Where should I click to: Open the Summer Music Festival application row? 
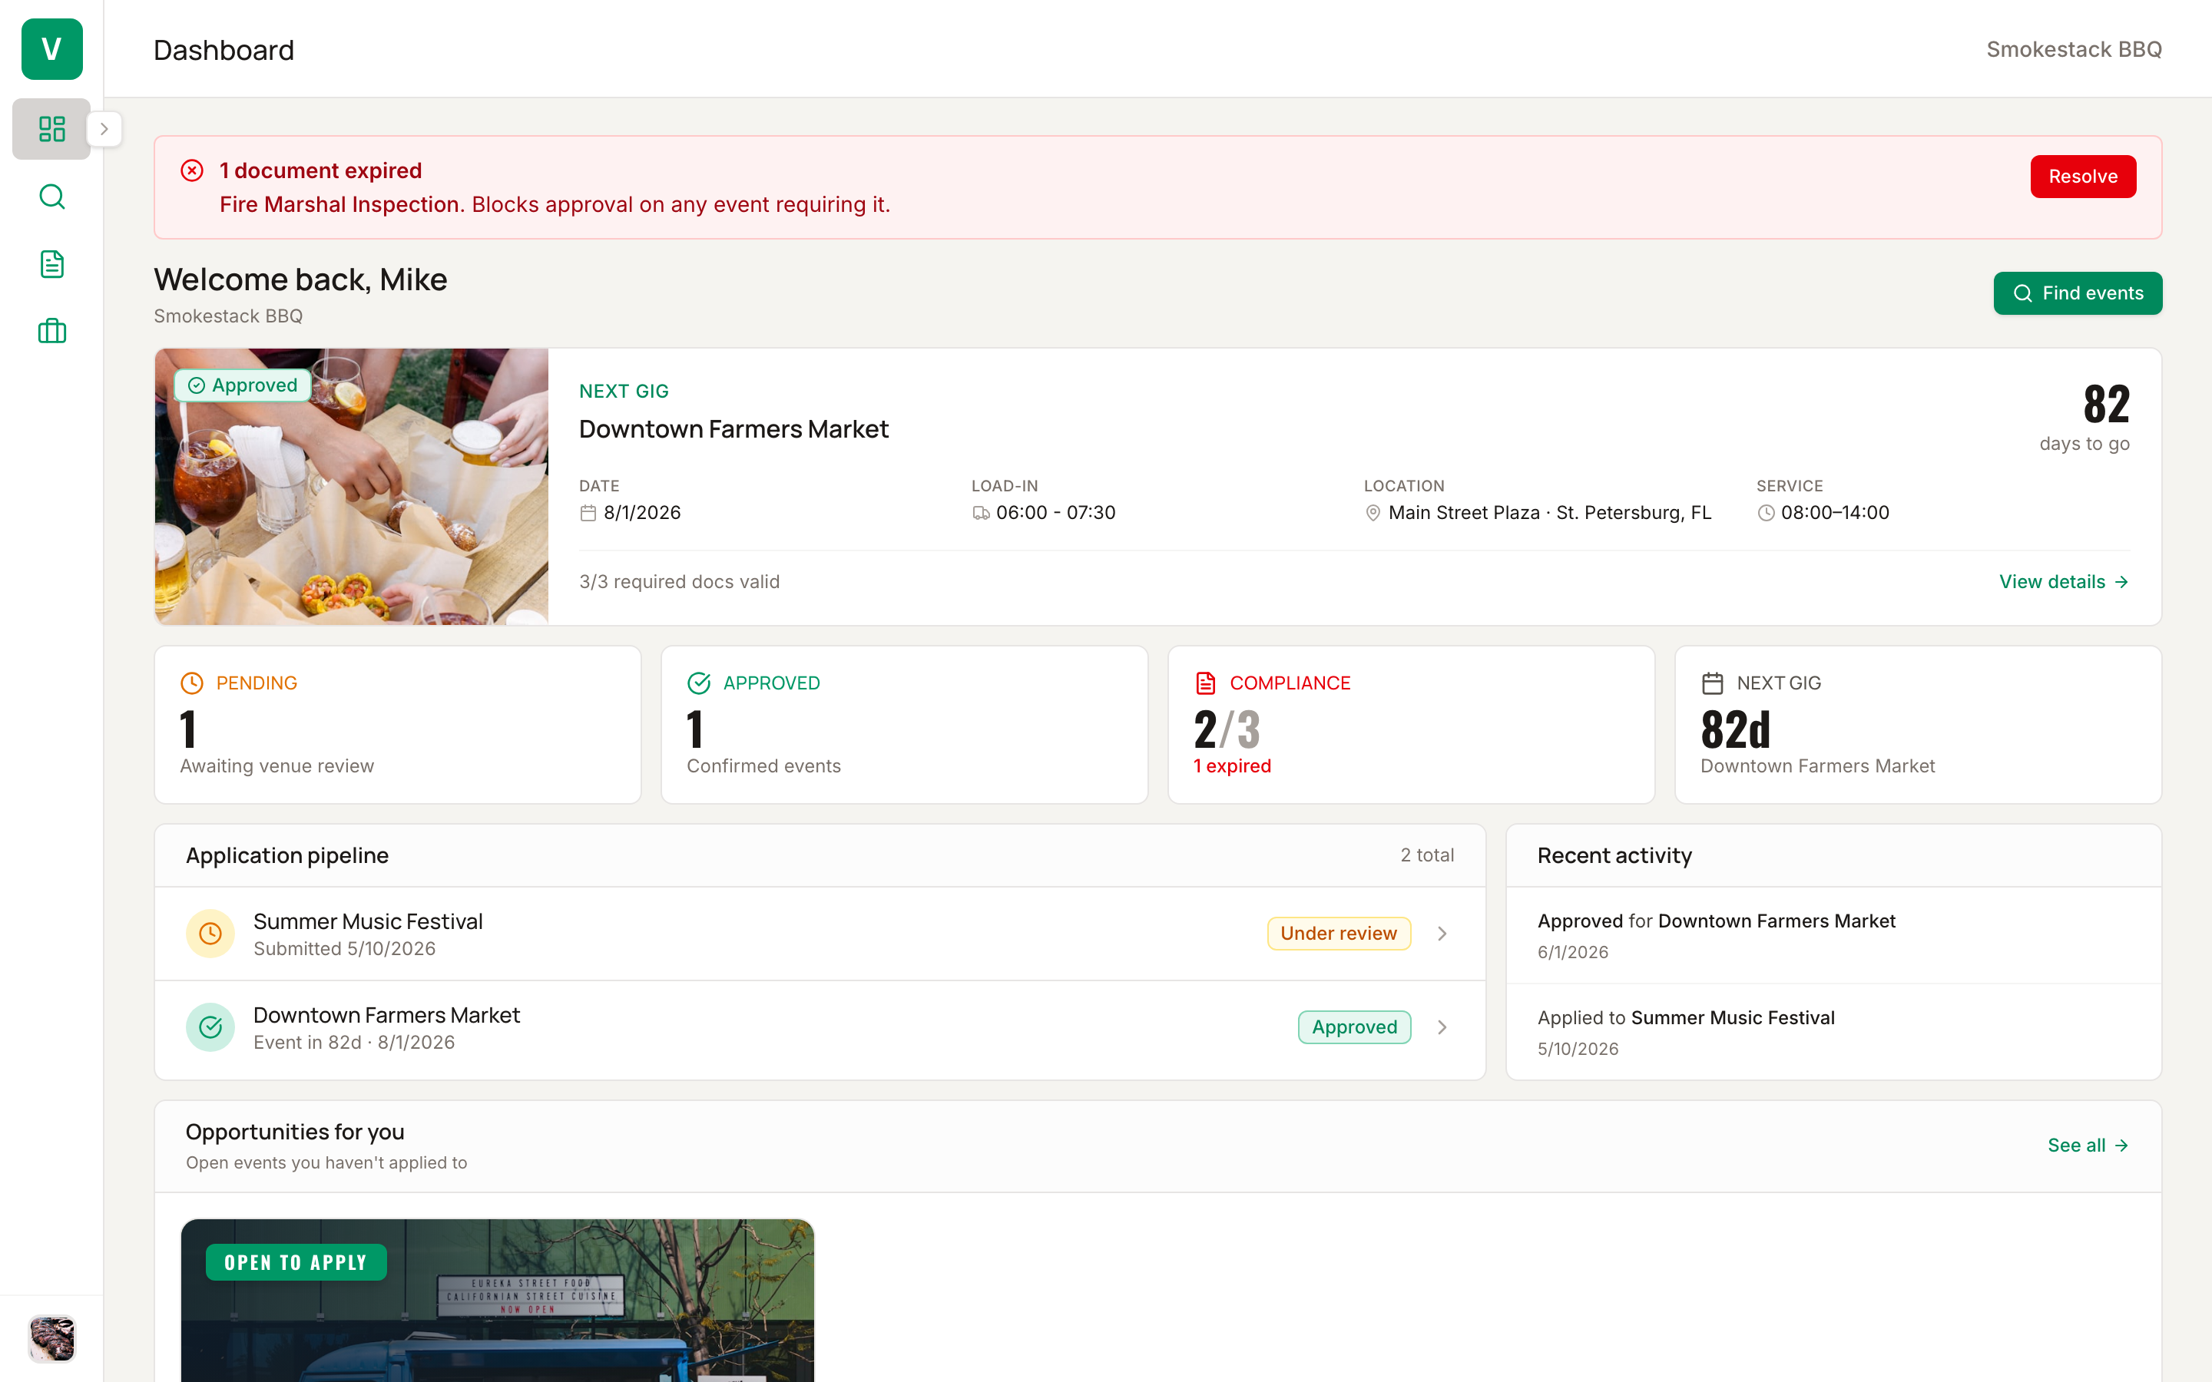tap(820, 934)
